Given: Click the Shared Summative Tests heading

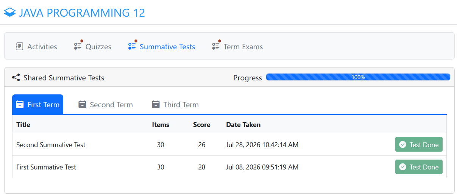Looking at the screenshot, I should (x=64, y=78).
